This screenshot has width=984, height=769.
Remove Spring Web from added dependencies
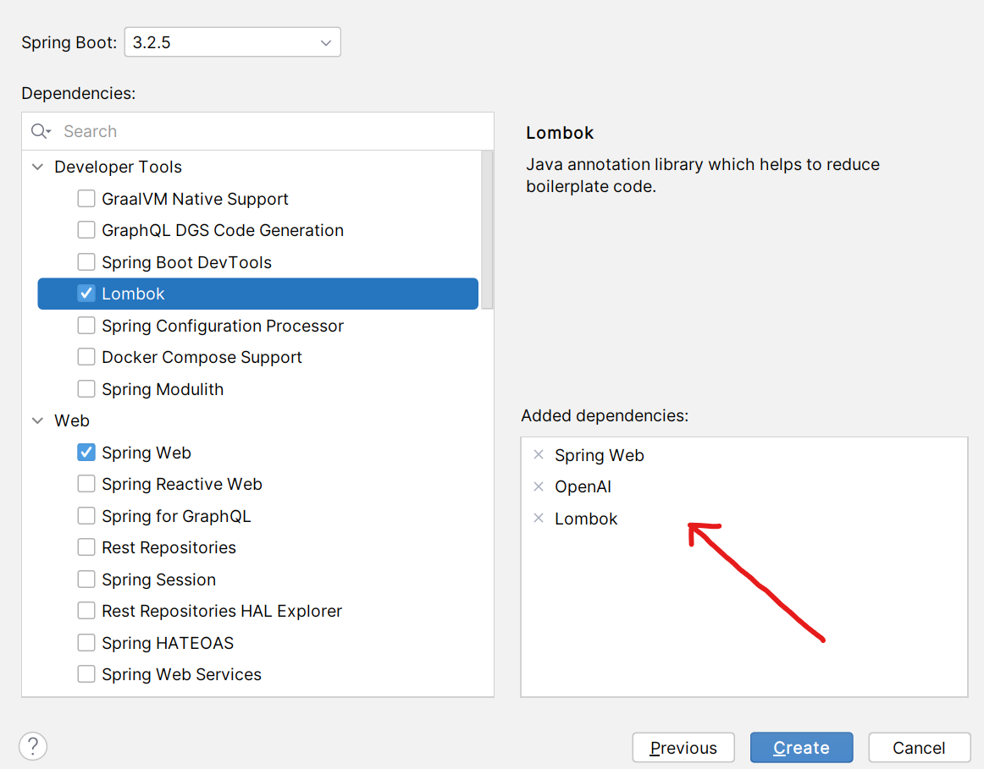click(539, 455)
